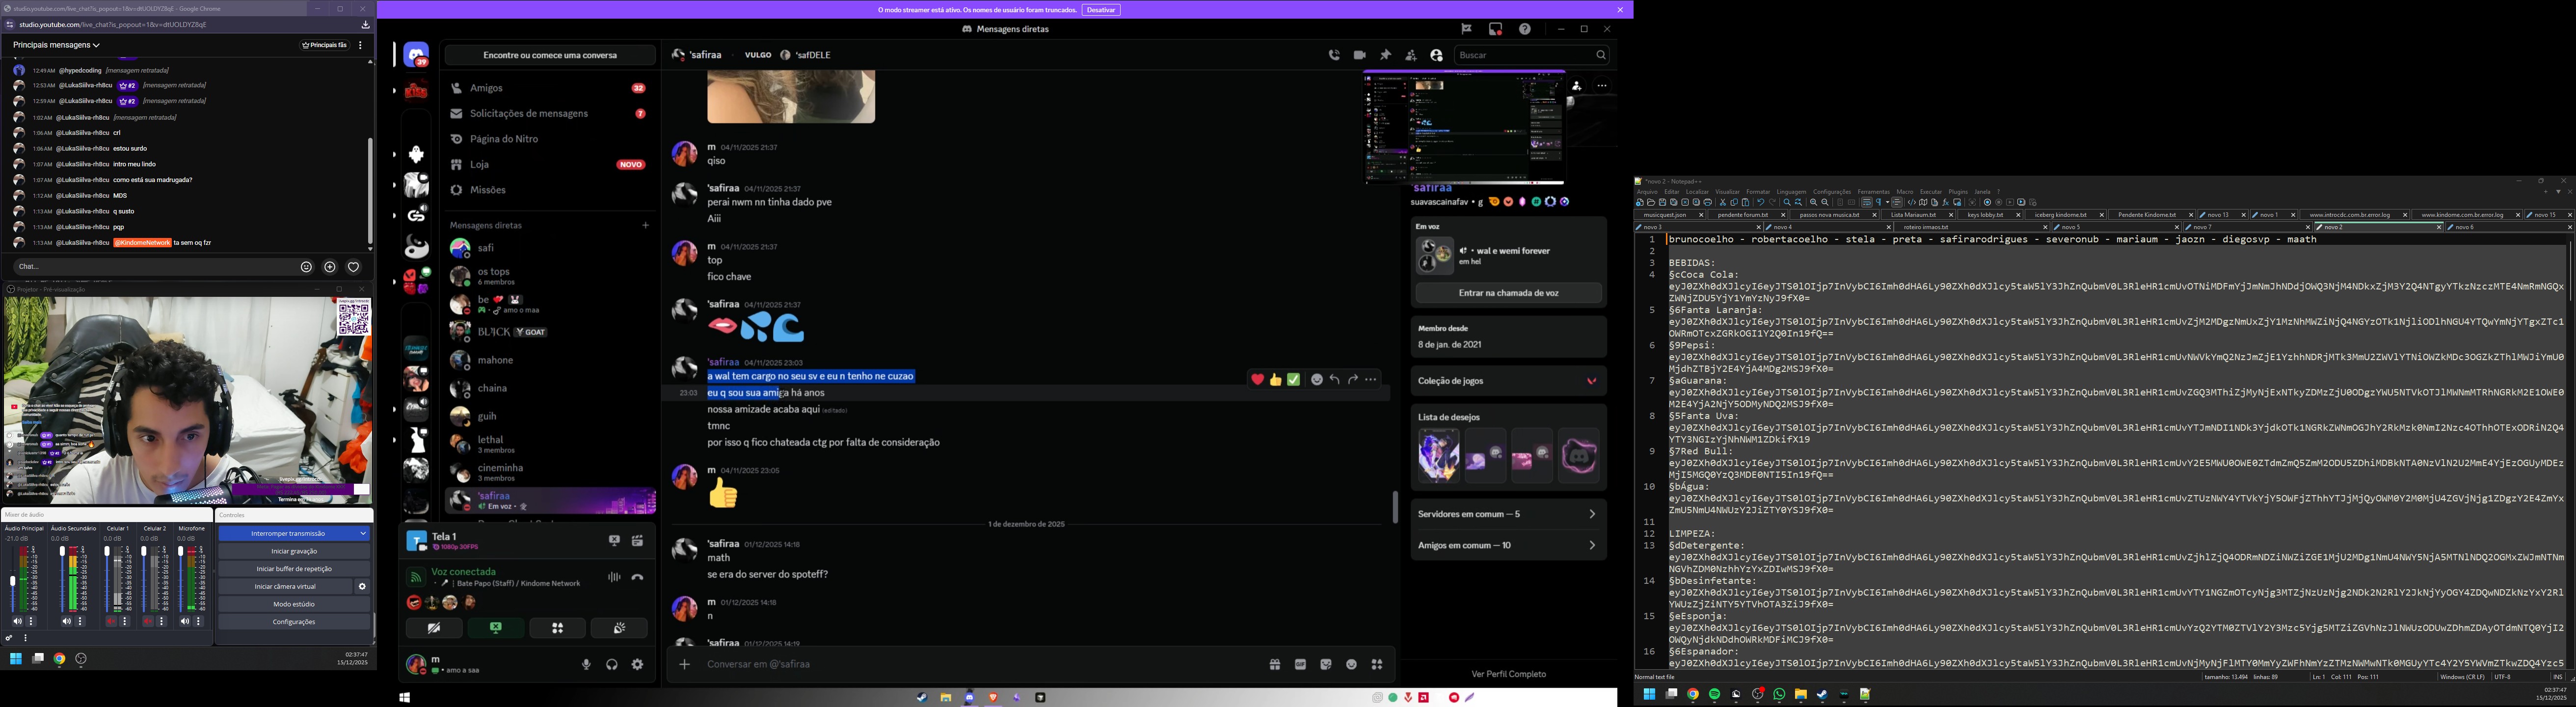Disconnect from voice channel hang-up icon
The width and height of the screenshot is (2576, 707).
(637, 577)
